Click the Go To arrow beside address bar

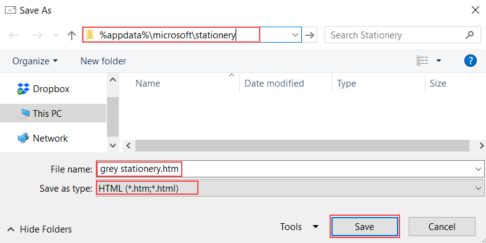[309, 35]
